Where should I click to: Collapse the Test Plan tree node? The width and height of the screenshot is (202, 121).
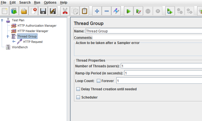pos(3,20)
